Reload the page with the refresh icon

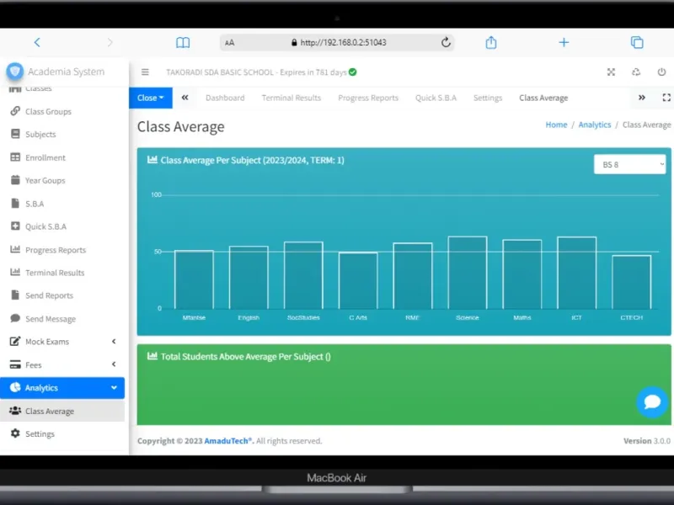point(446,42)
